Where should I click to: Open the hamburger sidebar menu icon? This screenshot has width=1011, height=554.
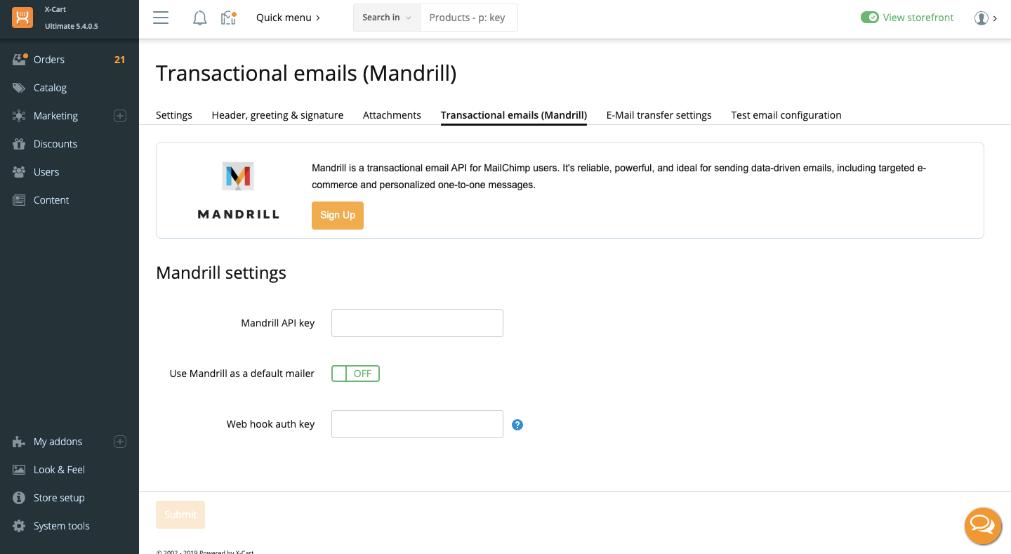161,18
